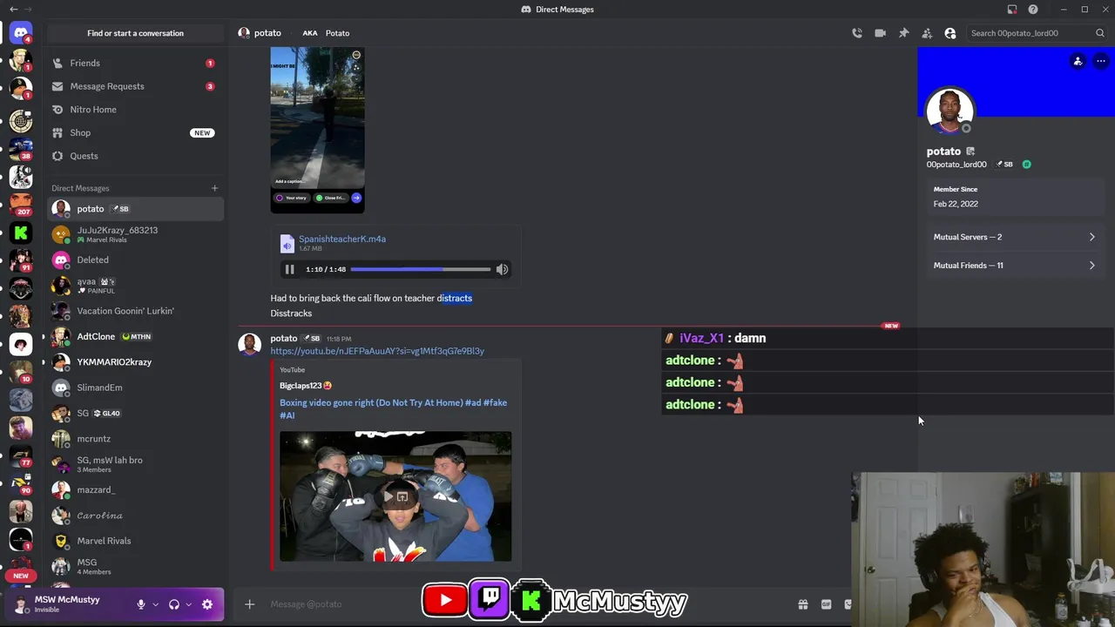The width and height of the screenshot is (1115, 627).
Task: Create a new DM with plus icon
Action: [214, 188]
